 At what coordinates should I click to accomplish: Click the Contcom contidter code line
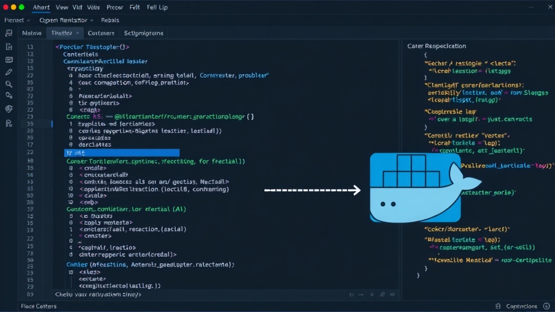[x=126, y=209]
